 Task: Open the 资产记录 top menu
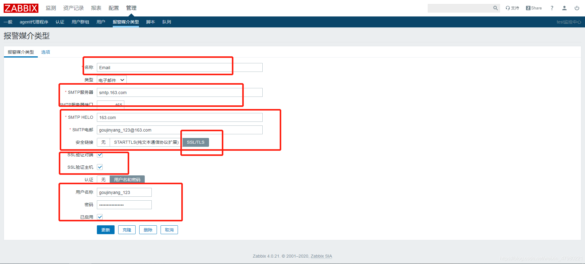(73, 8)
